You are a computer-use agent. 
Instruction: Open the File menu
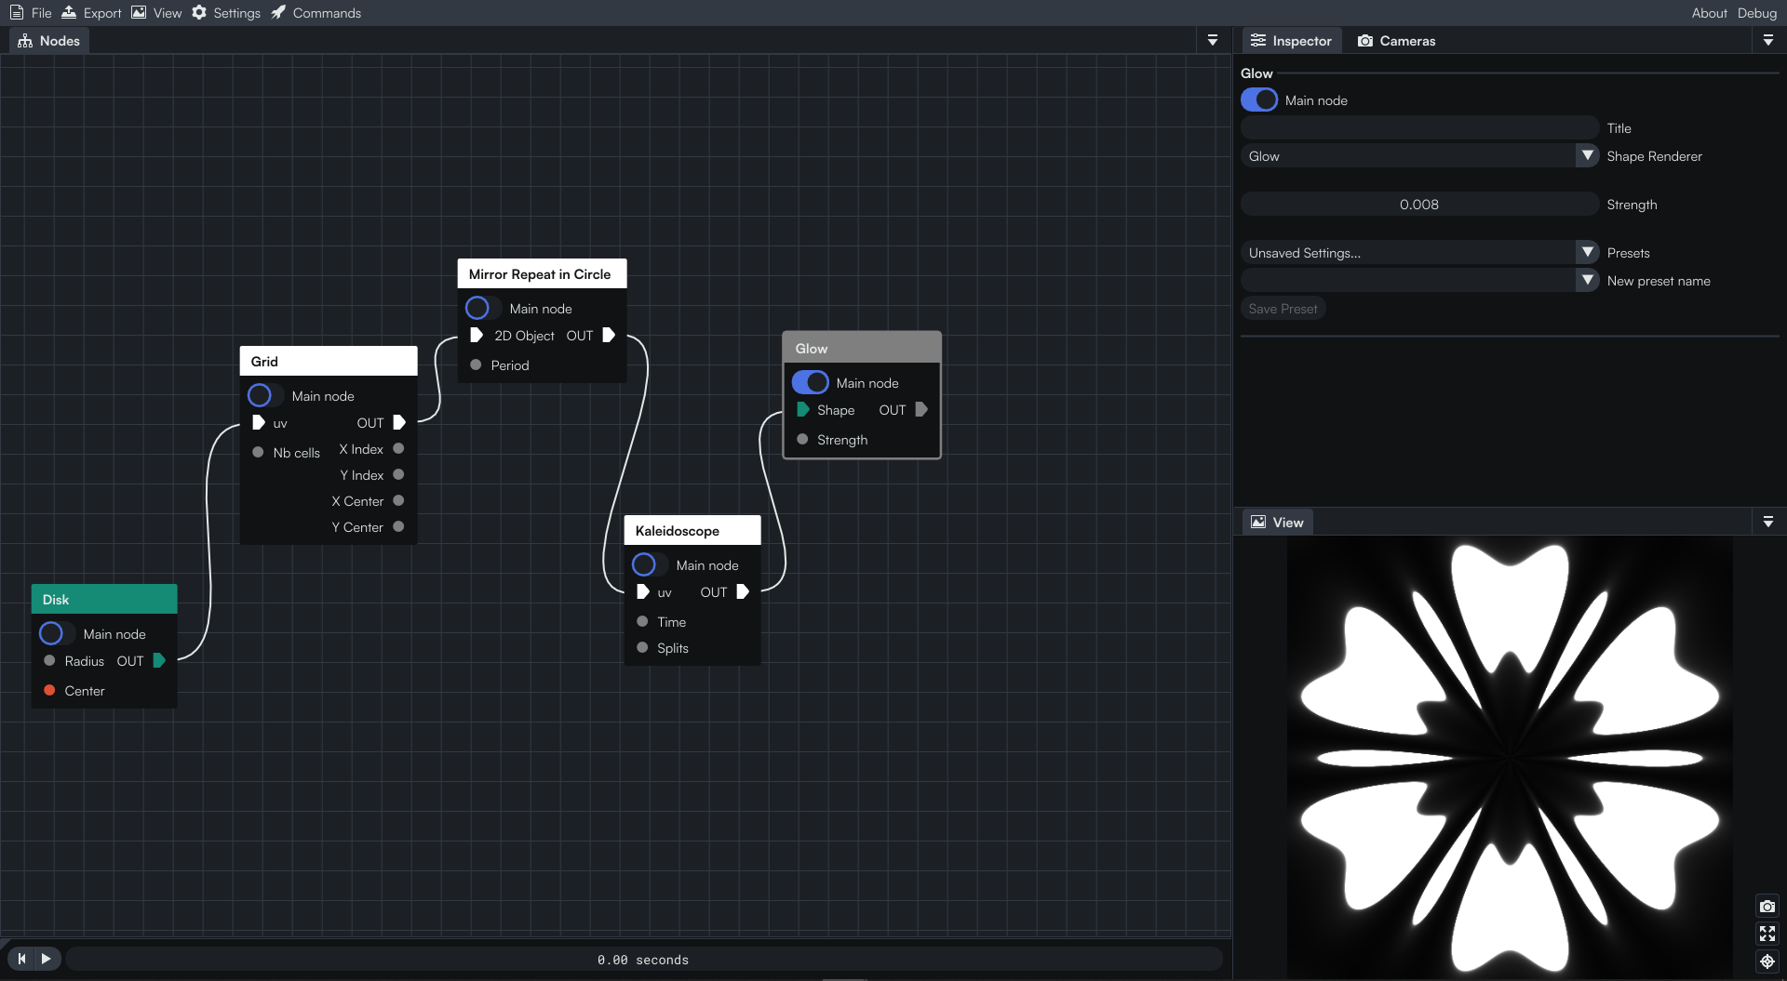[x=31, y=13]
